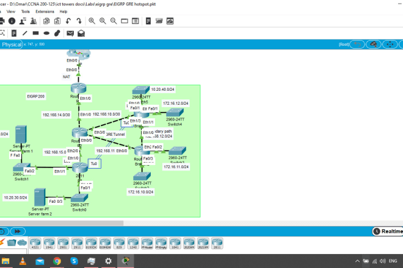Click the stacked devices toolbar icon
403x268 pixels.
(159, 21)
